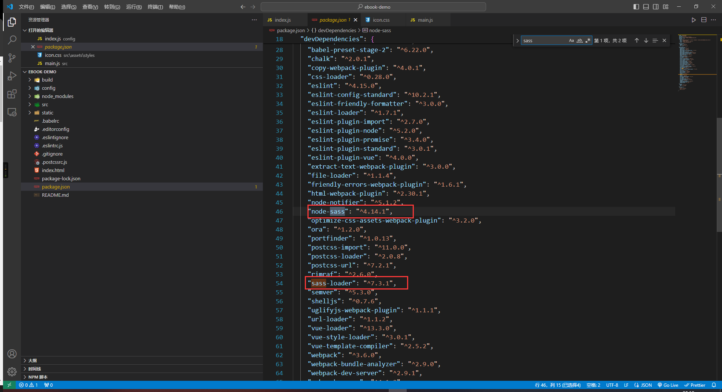Select icon.css in Open Editors list

click(x=142, y=55)
